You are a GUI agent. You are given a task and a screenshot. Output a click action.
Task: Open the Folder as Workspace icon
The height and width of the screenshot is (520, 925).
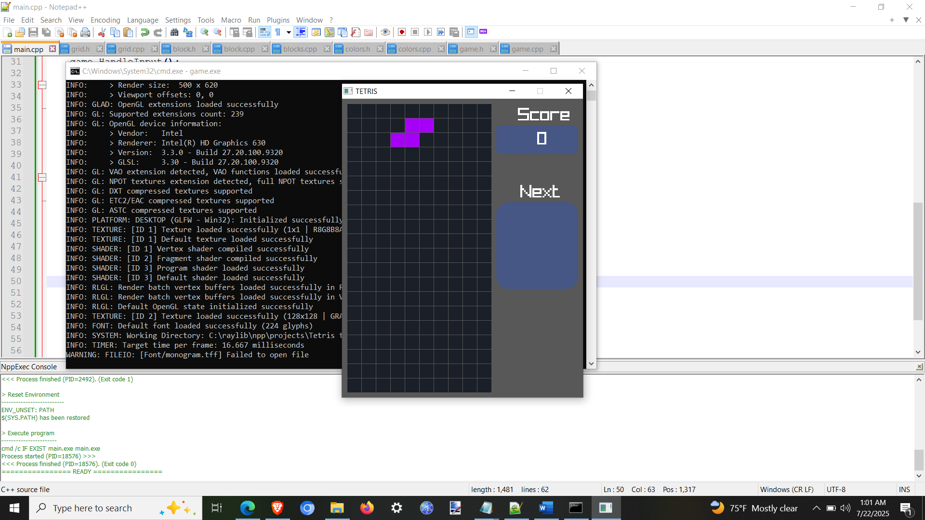click(369, 32)
